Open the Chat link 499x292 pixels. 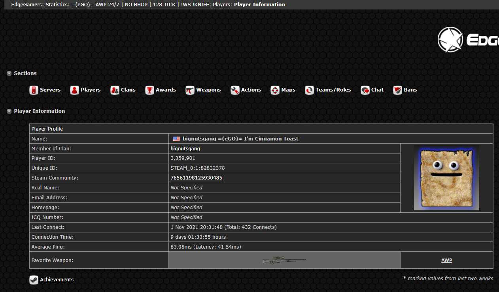(377, 90)
